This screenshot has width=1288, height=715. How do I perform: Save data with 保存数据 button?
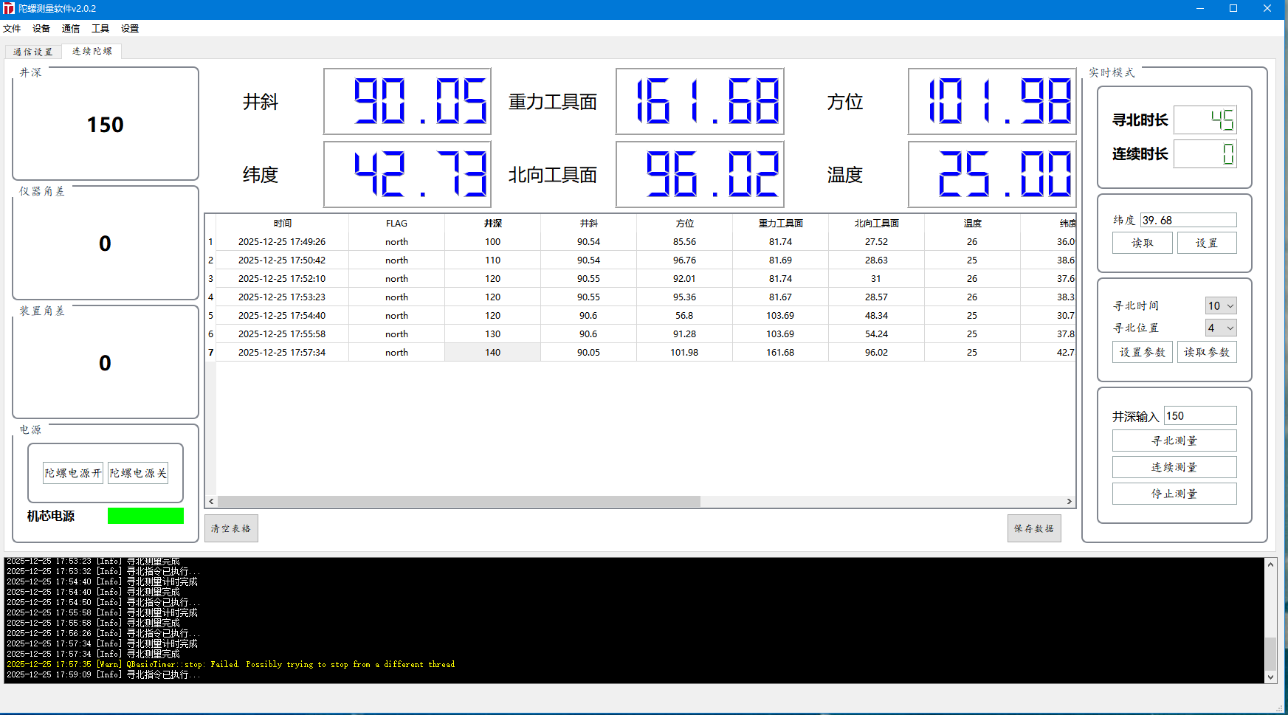coord(1034,528)
